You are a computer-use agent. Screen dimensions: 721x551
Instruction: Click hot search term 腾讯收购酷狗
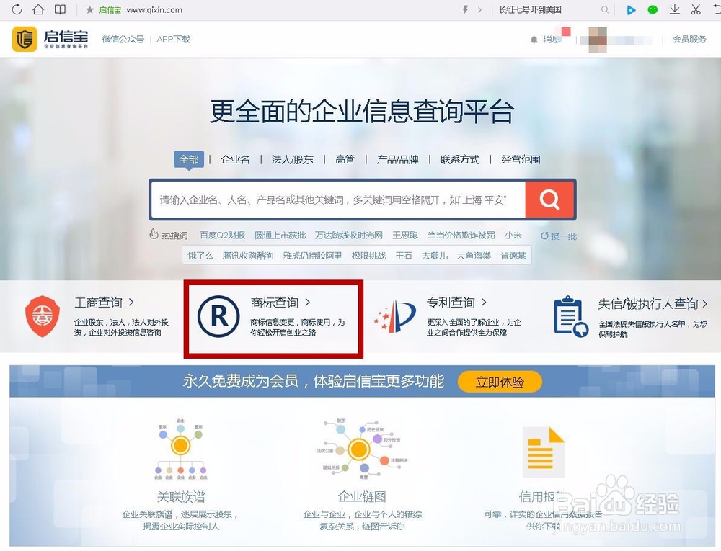[248, 256]
